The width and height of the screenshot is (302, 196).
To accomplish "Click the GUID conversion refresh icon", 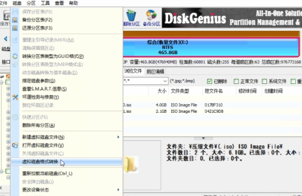I will [x=15, y=56].
